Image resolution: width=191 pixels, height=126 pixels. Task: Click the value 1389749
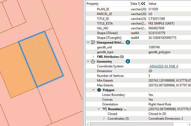click(154, 47)
